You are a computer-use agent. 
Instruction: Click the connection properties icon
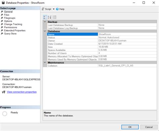(4, 92)
